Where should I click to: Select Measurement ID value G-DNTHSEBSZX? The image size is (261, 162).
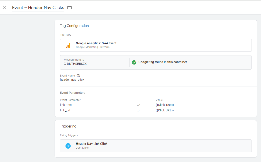pos(75,64)
